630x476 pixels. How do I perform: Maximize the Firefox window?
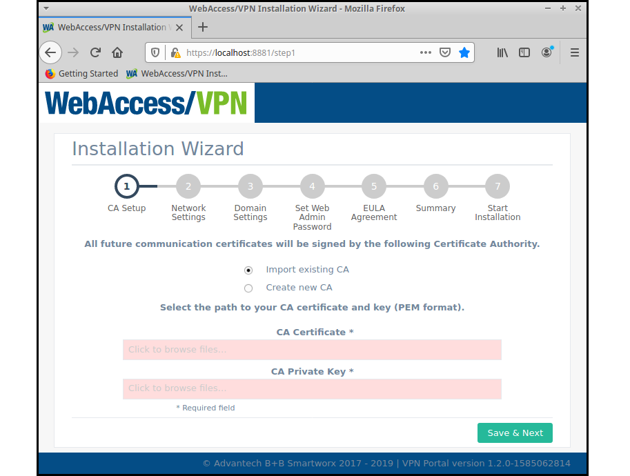tap(563, 8)
